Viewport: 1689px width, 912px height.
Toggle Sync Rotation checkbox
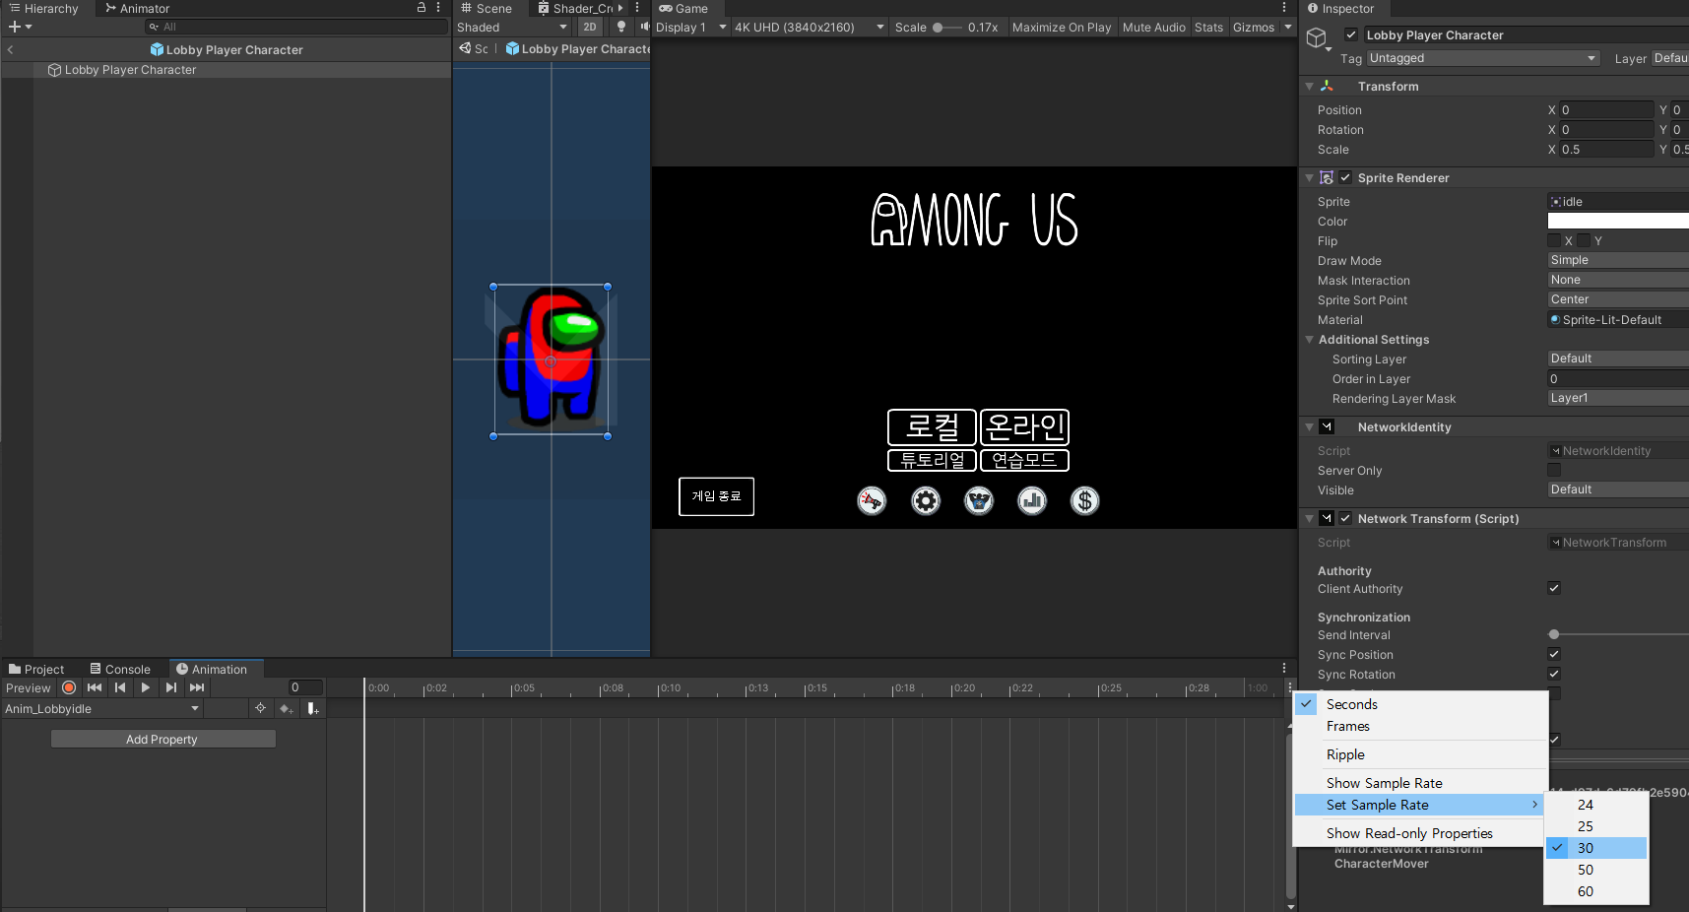1554,675
